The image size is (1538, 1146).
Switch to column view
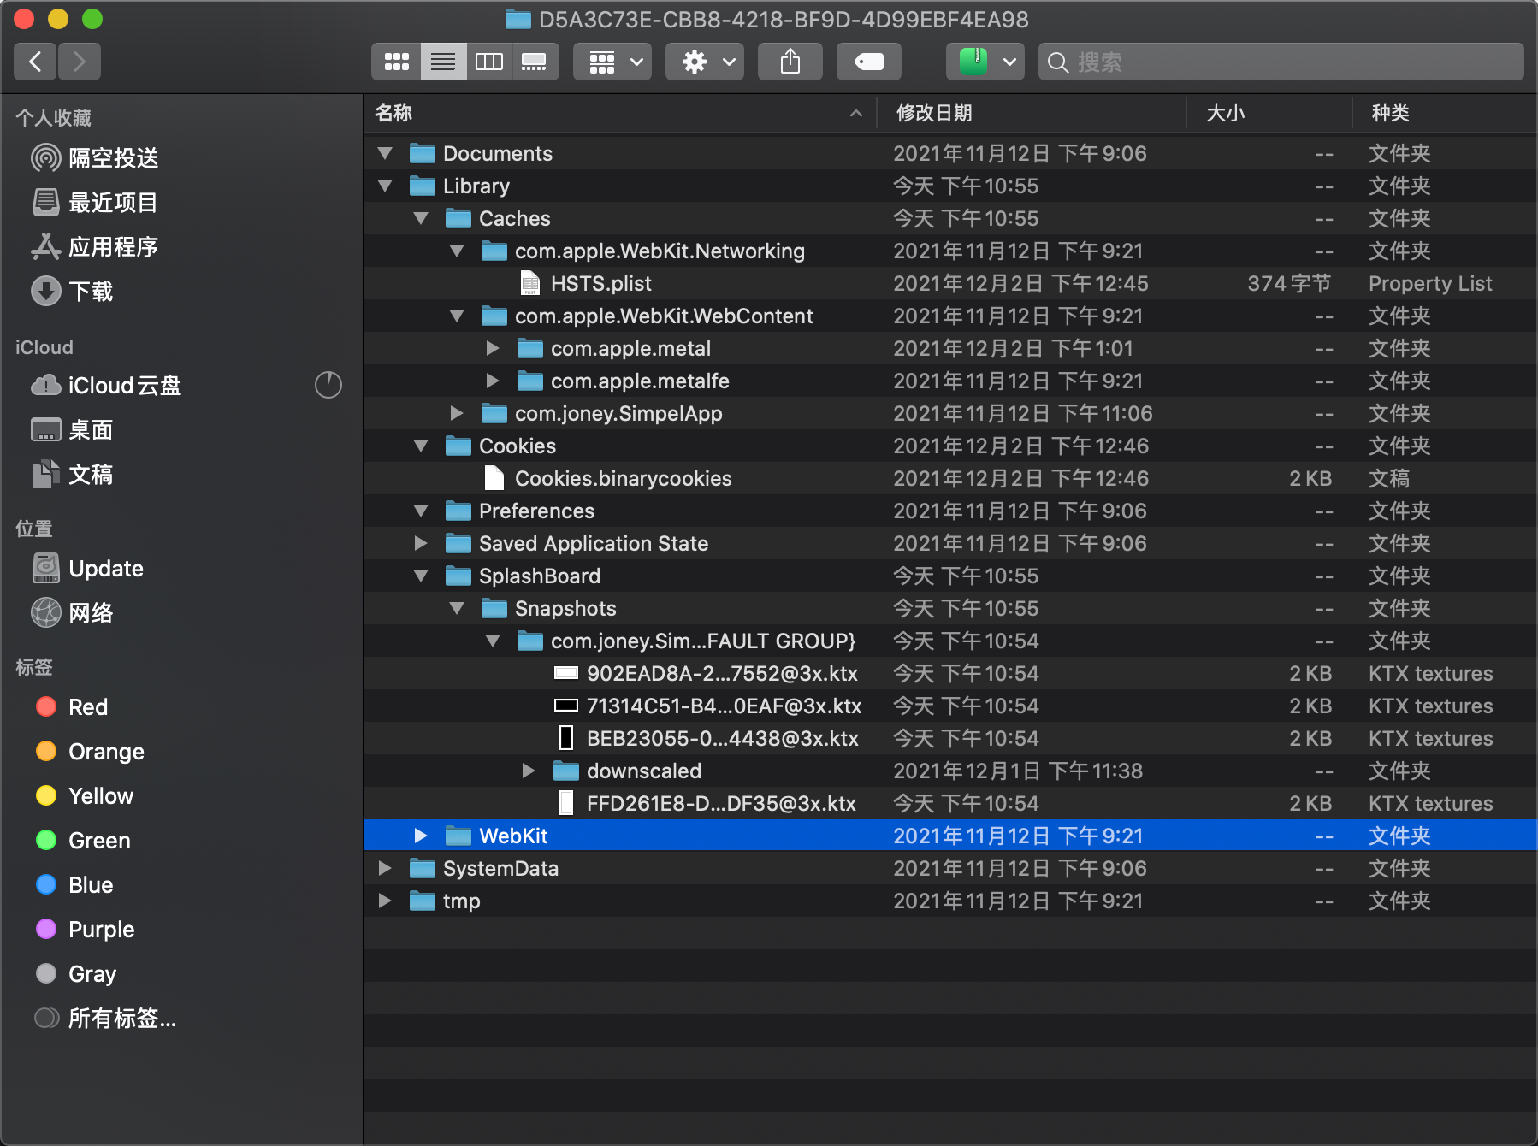click(488, 62)
